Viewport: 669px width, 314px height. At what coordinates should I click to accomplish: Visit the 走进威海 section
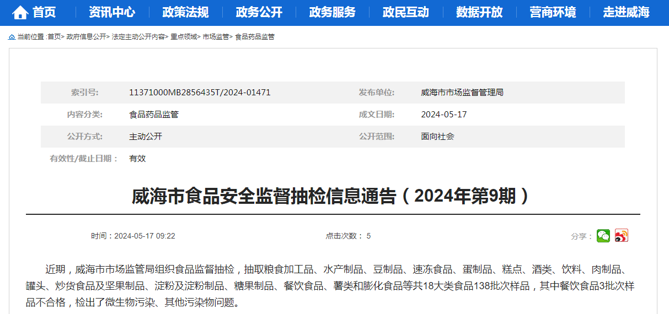coord(626,12)
